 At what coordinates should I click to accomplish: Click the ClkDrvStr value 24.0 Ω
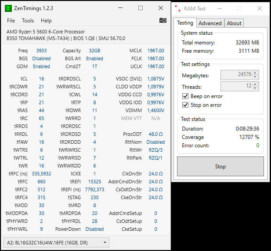click(x=155, y=174)
